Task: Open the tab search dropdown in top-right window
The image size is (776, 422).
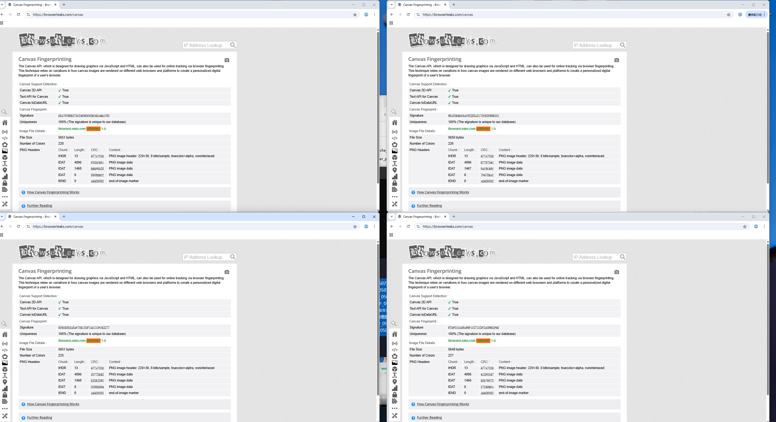Action: coord(392,5)
